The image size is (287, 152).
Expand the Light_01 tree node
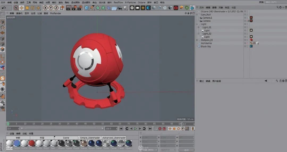(x=199, y=27)
